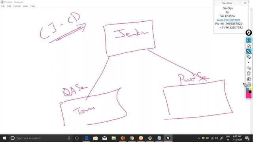Clear screen with the trash icon

pos(249,73)
